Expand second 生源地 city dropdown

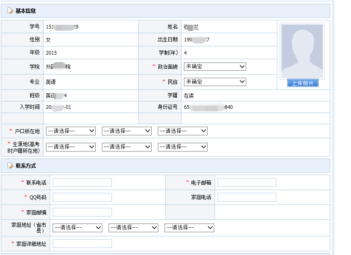pyautogui.click(x=126, y=147)
